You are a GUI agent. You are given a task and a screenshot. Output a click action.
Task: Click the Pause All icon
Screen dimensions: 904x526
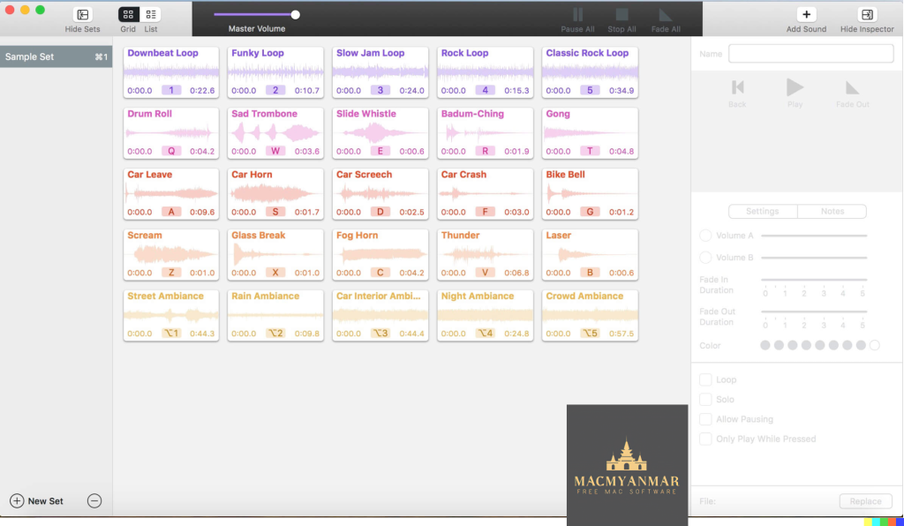pyautogui.click(x=577, y=14)
